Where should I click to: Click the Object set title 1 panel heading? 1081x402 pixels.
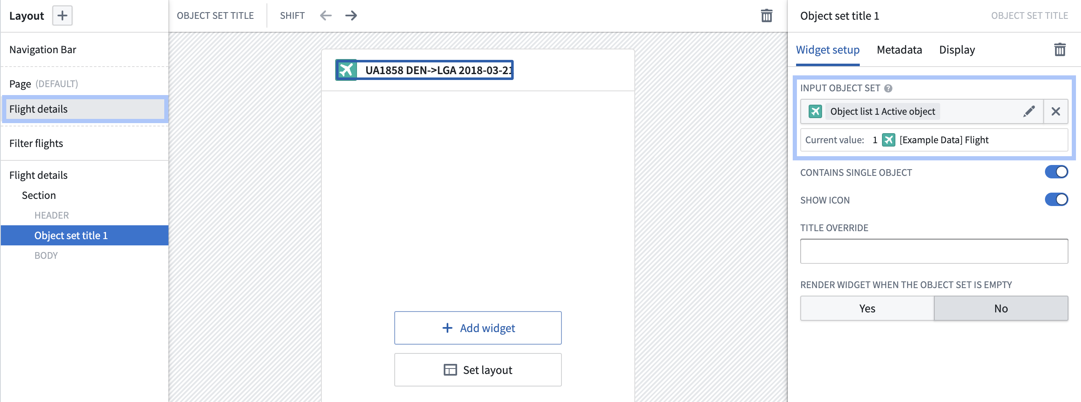[x=839, y=15]
